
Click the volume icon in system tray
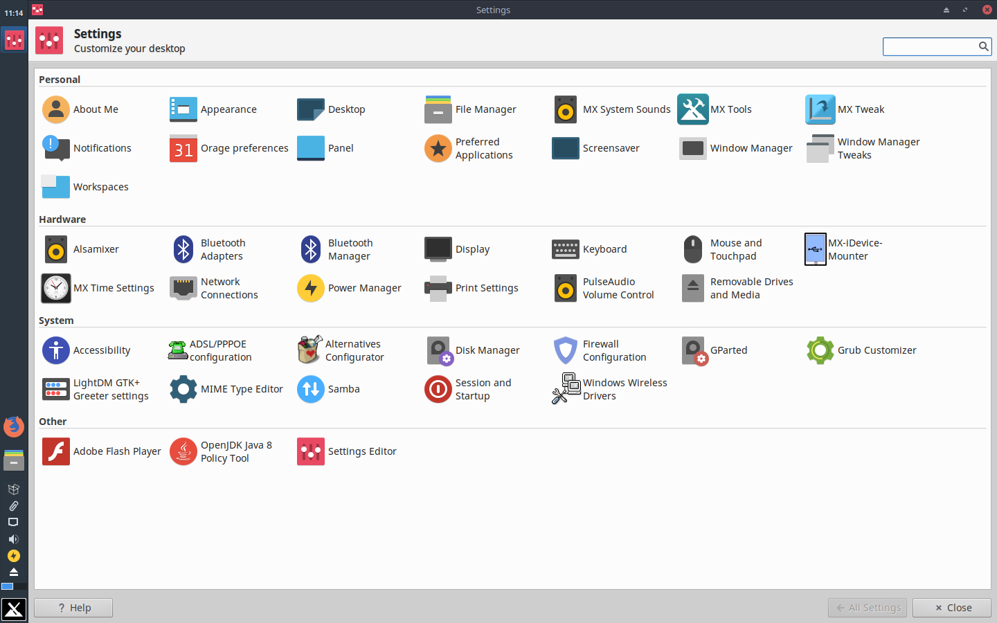(x=13, y=539)
